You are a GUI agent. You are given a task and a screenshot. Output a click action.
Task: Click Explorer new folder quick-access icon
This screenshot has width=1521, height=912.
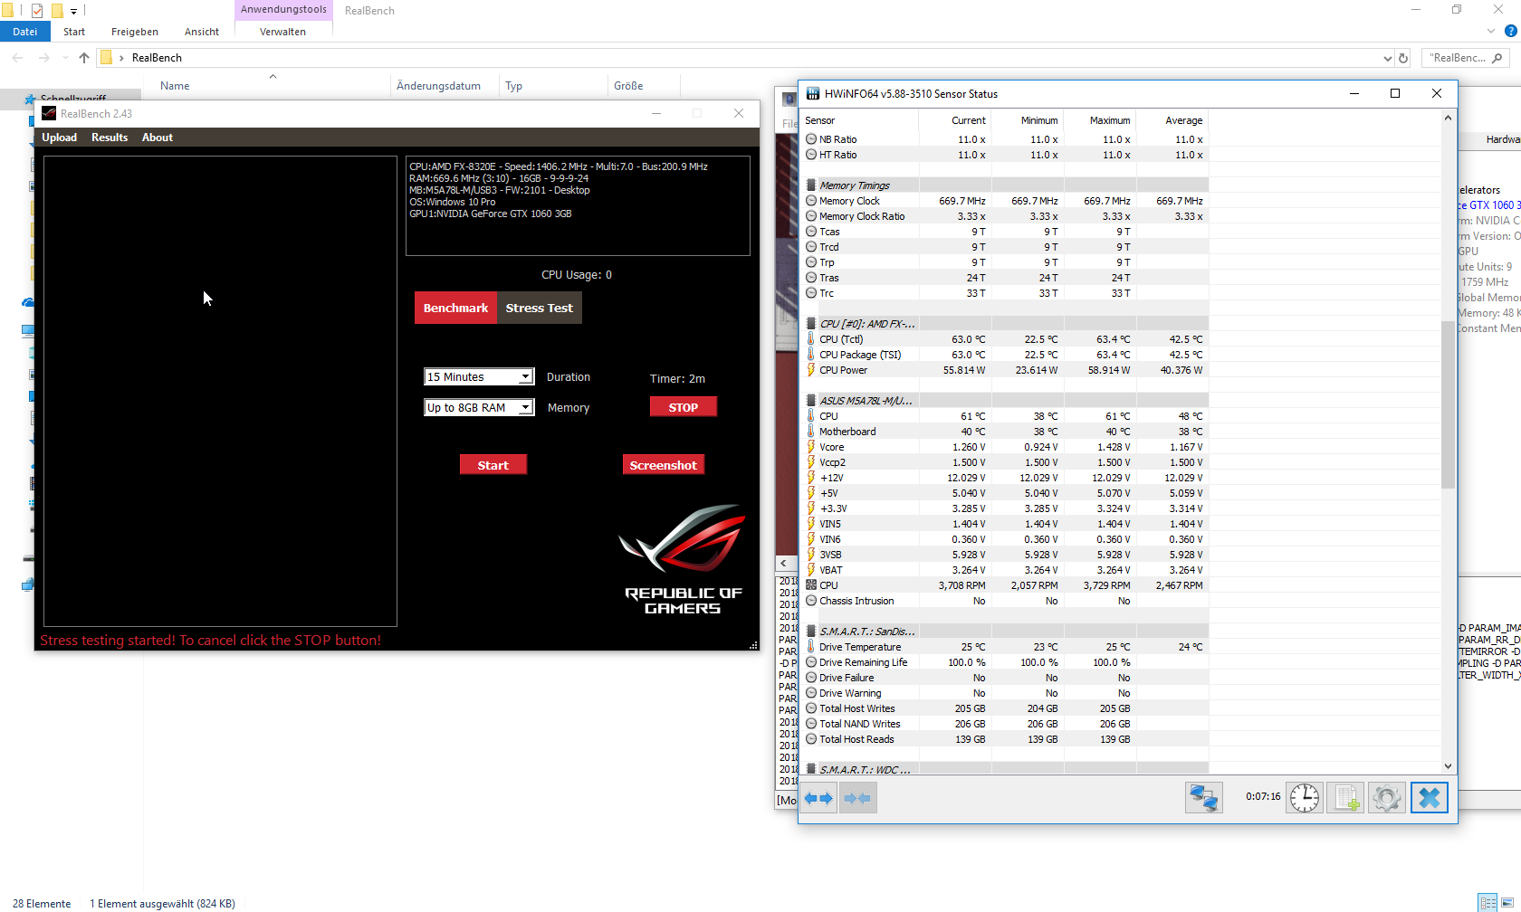click(x=57, y=11)
